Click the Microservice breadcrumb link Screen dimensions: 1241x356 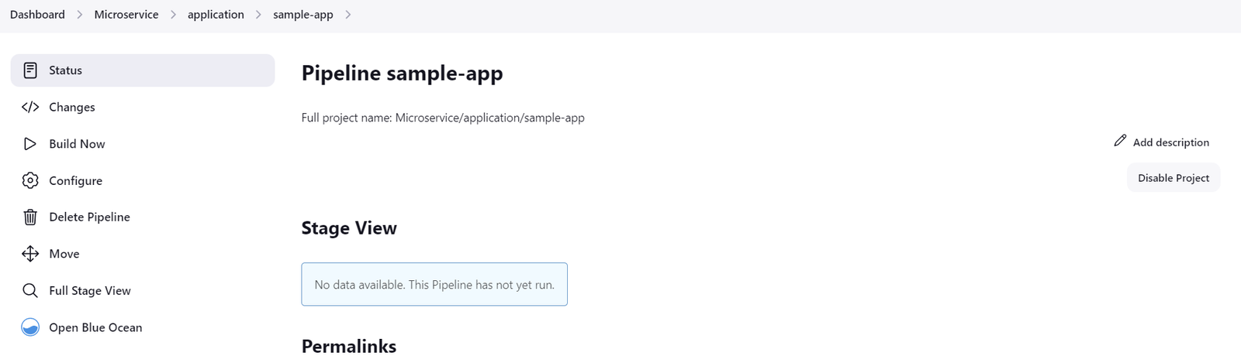click(126, 15)
